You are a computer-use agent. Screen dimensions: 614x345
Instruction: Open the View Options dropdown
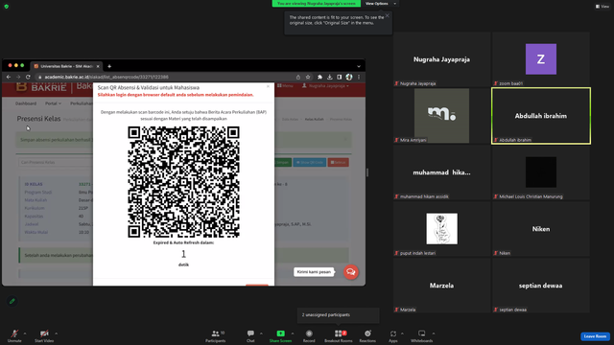[381, 4]
